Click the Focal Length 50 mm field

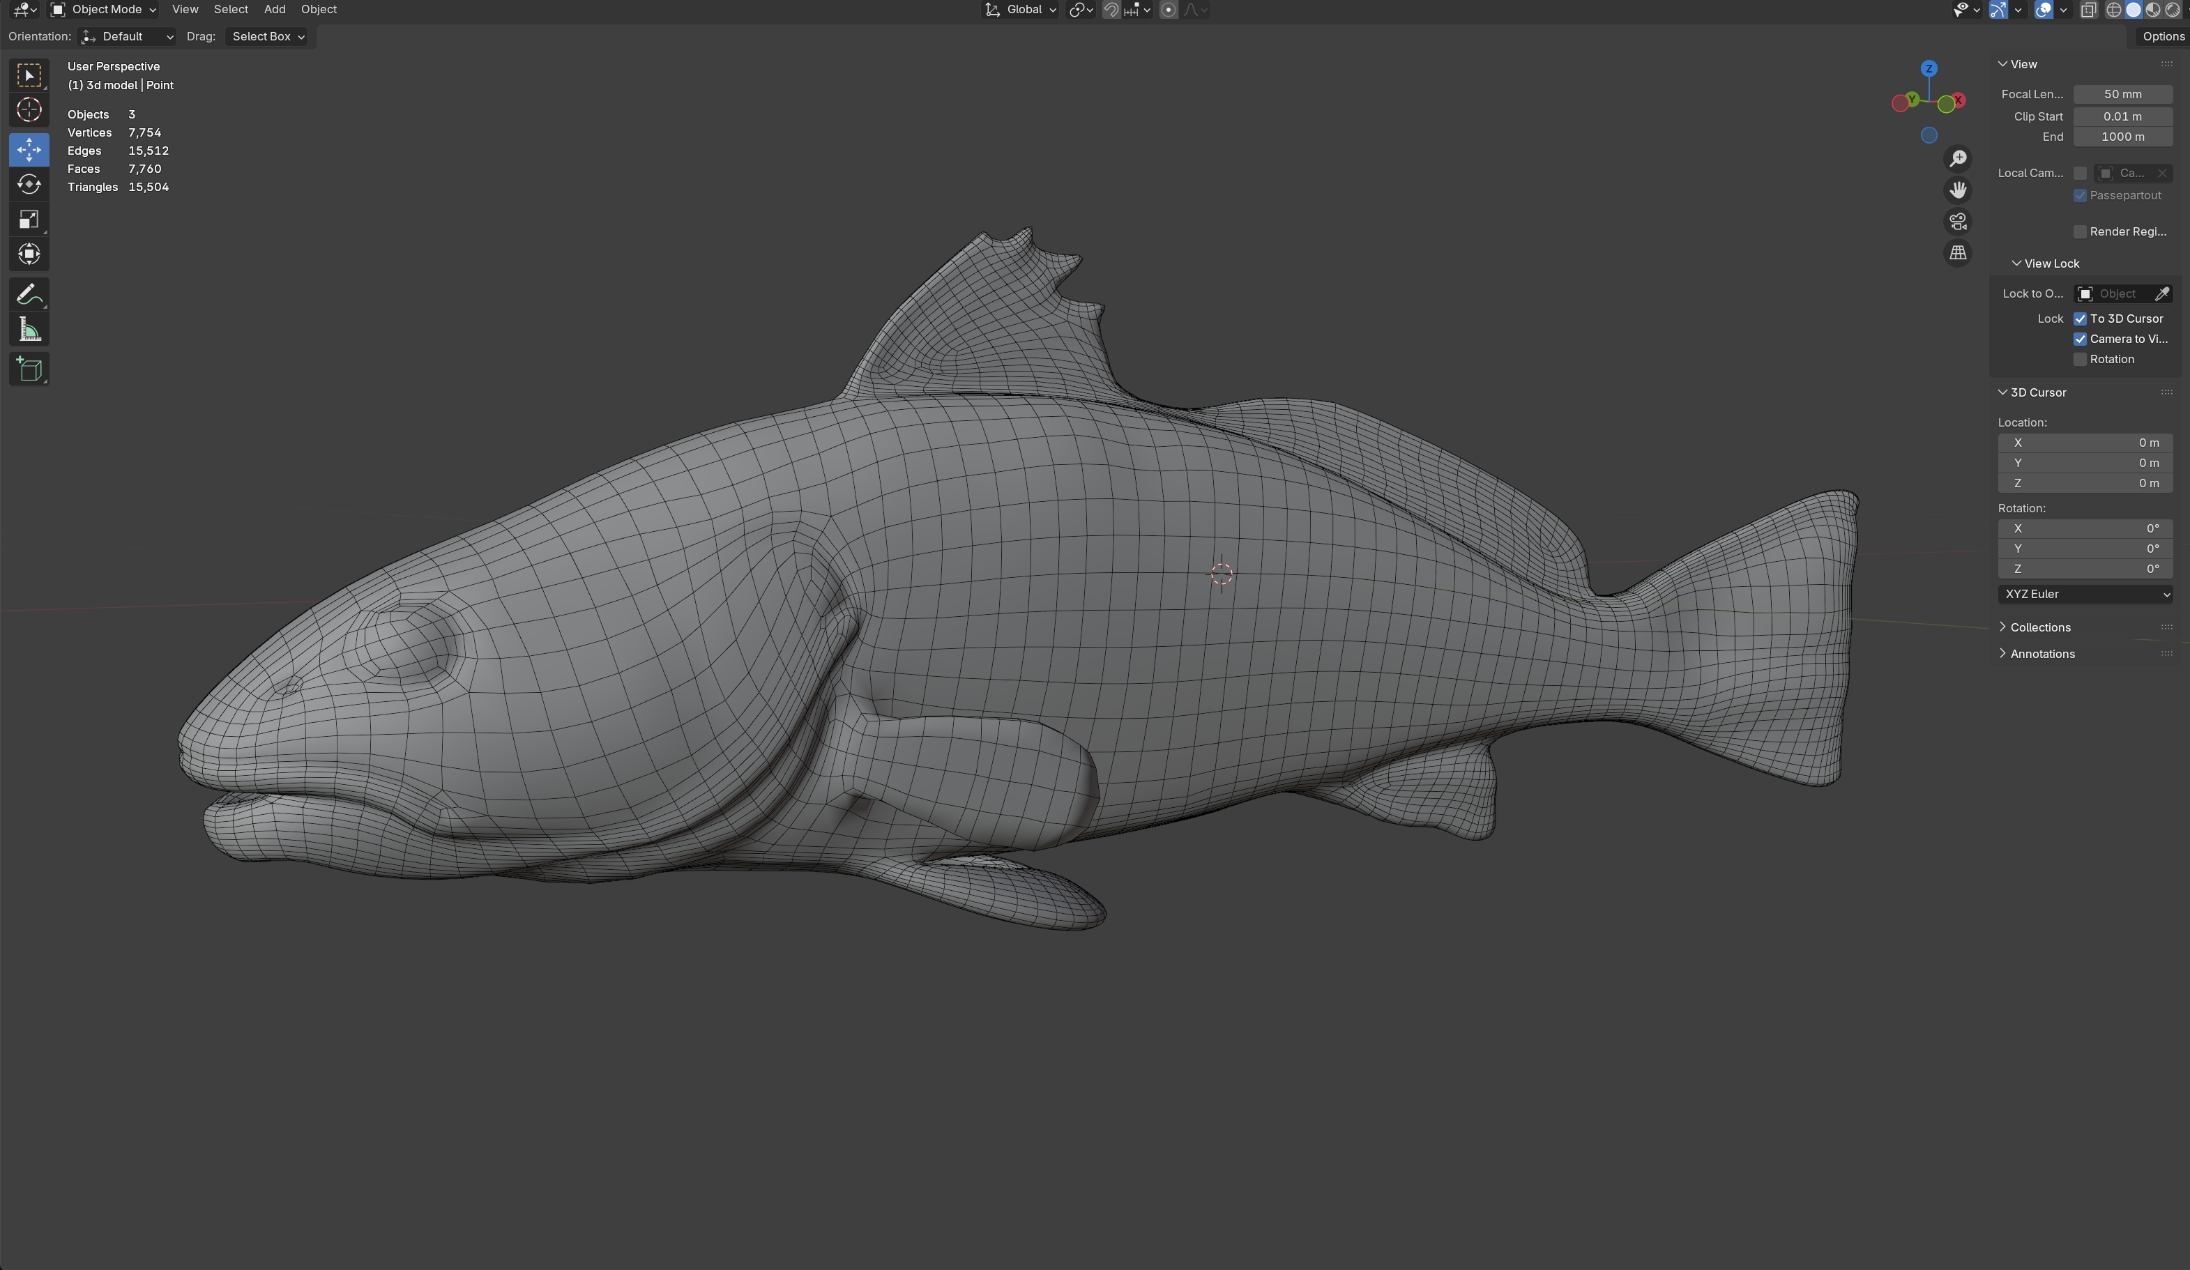(x=2122, y=94)
